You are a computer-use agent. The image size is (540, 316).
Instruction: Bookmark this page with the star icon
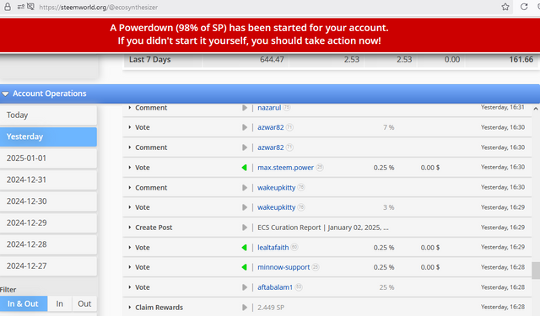pyautogui.click(x=505, y=7)
